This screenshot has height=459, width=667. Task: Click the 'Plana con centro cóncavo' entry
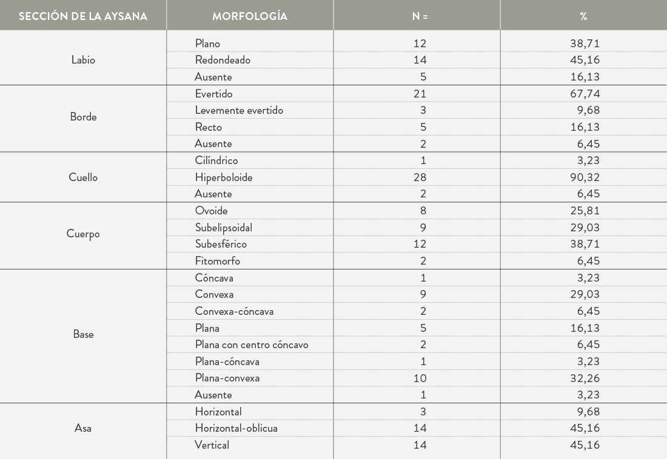pos(252,345)
